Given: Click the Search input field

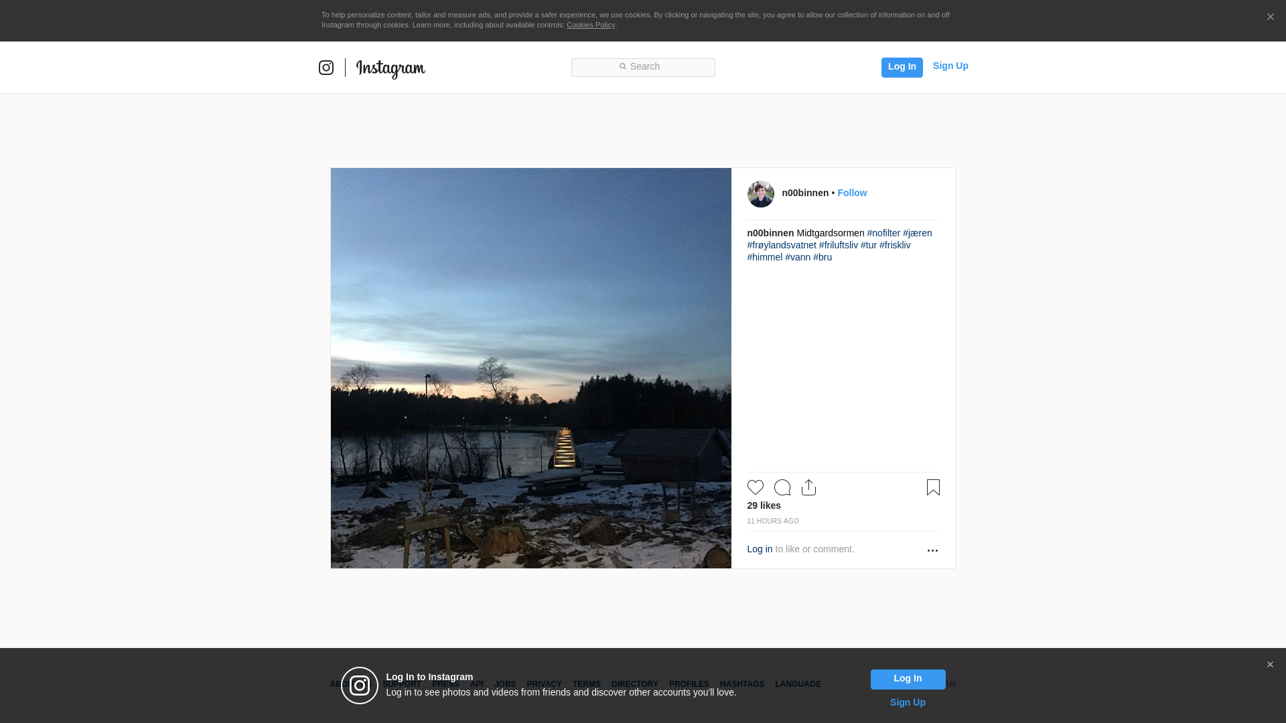Looking at the screenshot, I should 643,67.
